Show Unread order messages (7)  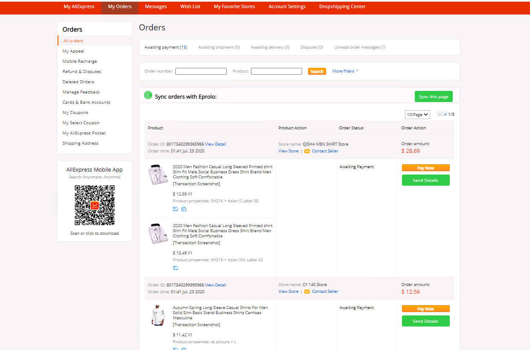[360, 47]
